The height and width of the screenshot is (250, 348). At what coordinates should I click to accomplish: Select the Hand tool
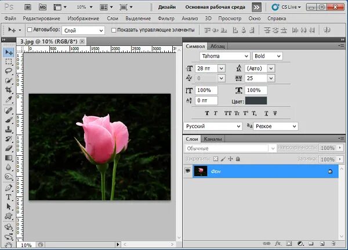click(9, 245)
